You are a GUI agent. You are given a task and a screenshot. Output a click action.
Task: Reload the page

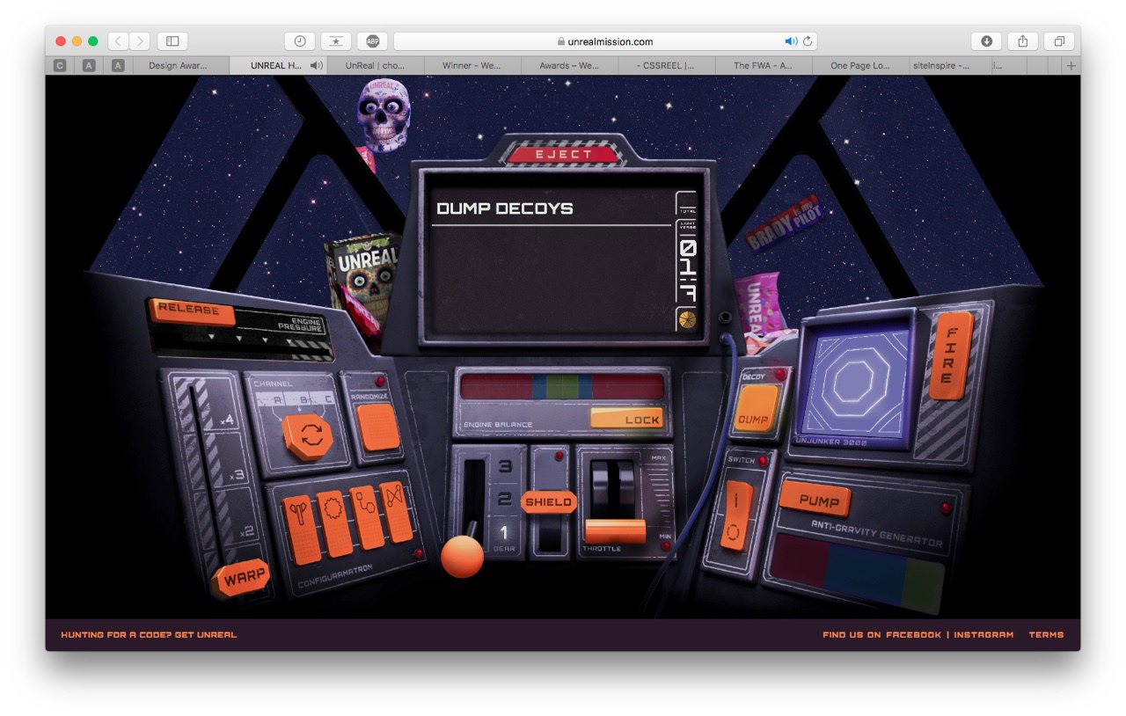pyautogui.click(x=808, y=40)
